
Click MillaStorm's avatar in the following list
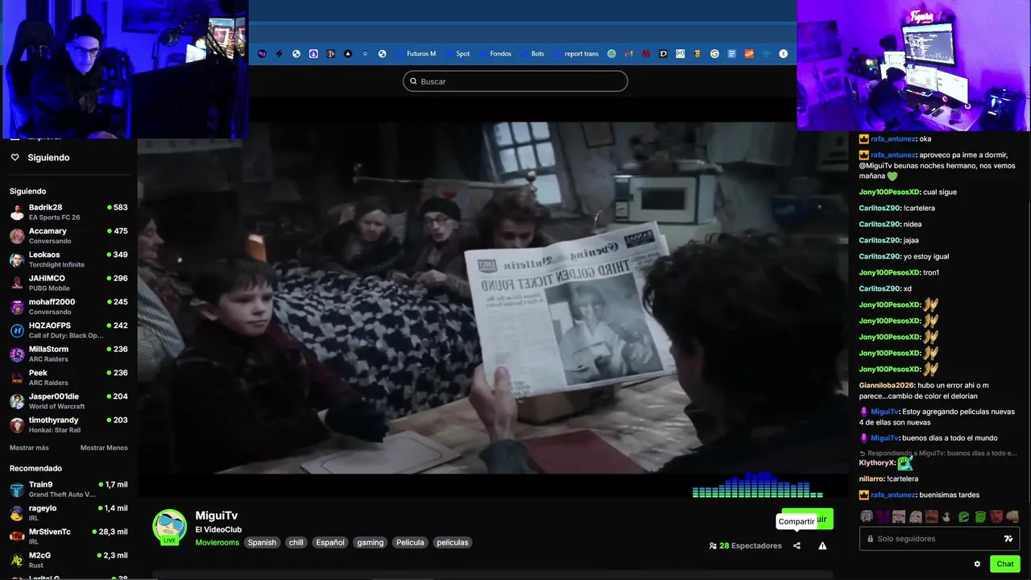[17, 354]
